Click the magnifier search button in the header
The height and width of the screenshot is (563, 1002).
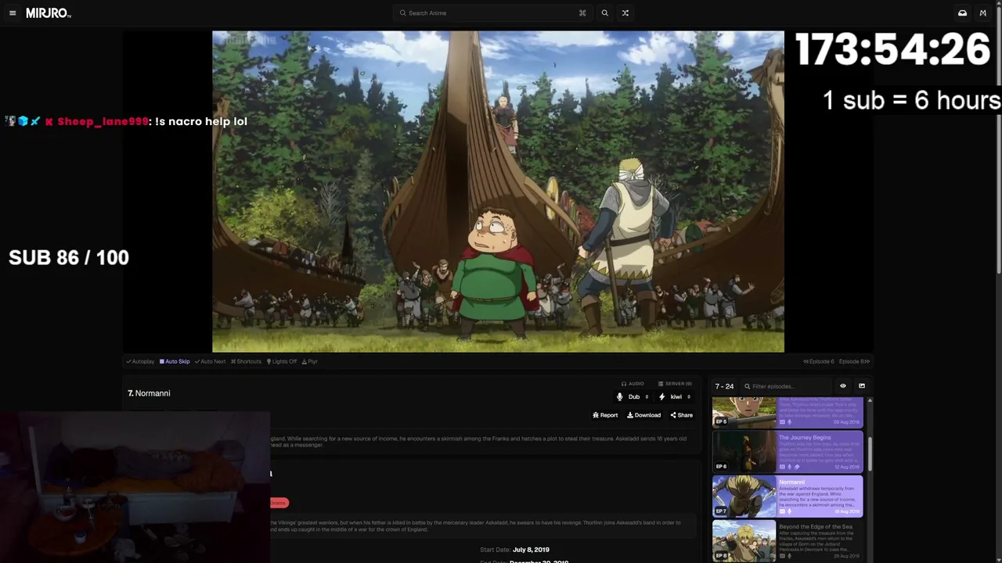[604, 13]
